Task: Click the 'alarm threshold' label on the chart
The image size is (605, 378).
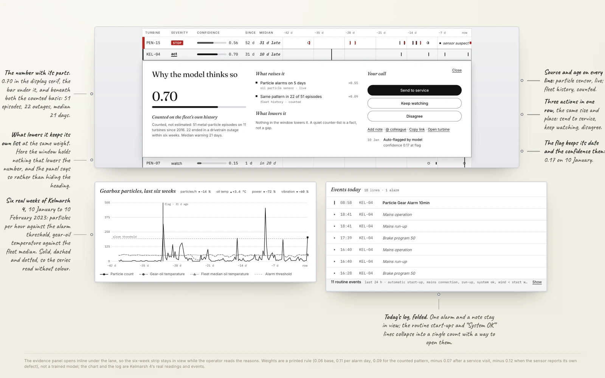Action: click(x=124, y=237)
